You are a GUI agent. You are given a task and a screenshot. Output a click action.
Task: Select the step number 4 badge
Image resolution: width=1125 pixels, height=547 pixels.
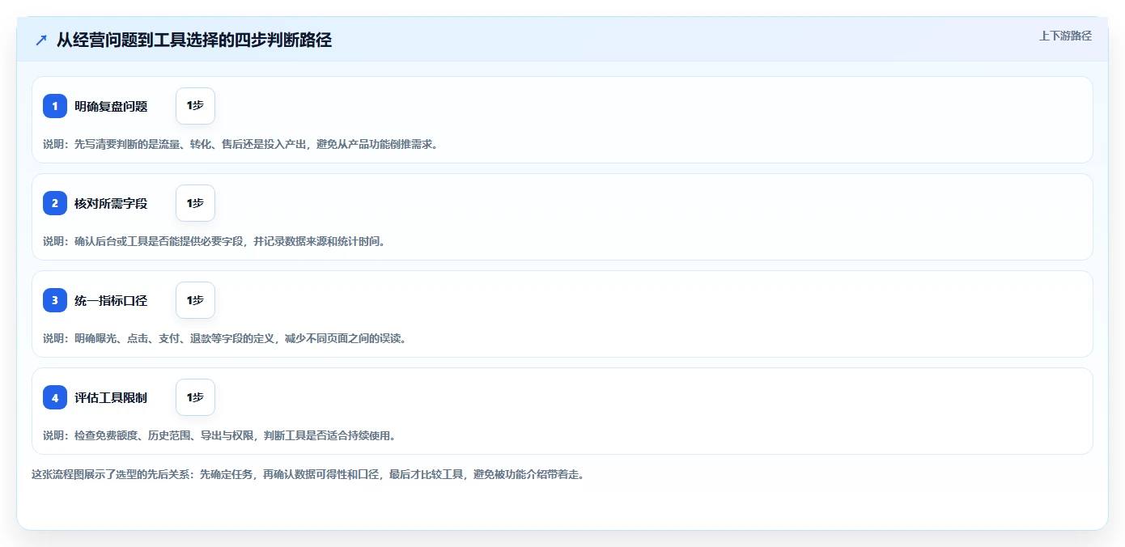55,397
